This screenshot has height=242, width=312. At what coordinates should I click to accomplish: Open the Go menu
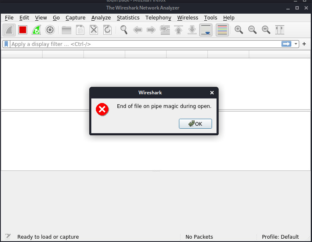[x=56, y=18]
